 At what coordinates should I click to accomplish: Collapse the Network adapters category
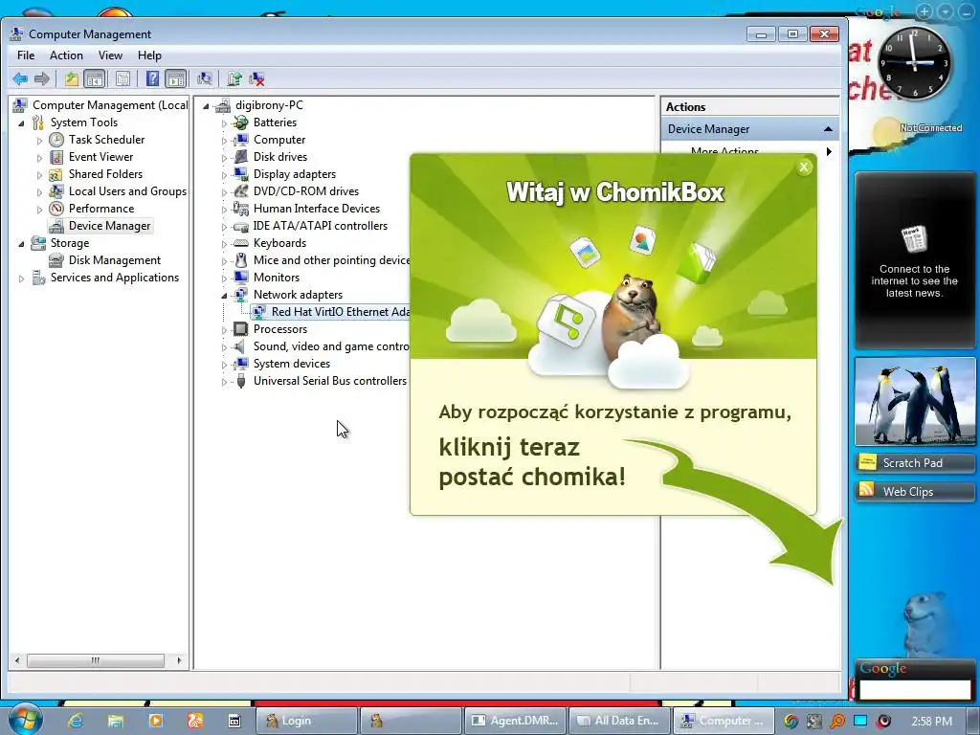[224, 295]
